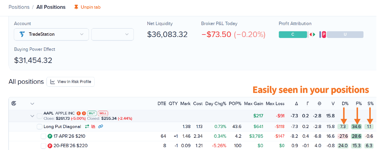377x150 pixels.
Task: Open the red chart icon for Long Put Diagonal
Action: [94, 126]
